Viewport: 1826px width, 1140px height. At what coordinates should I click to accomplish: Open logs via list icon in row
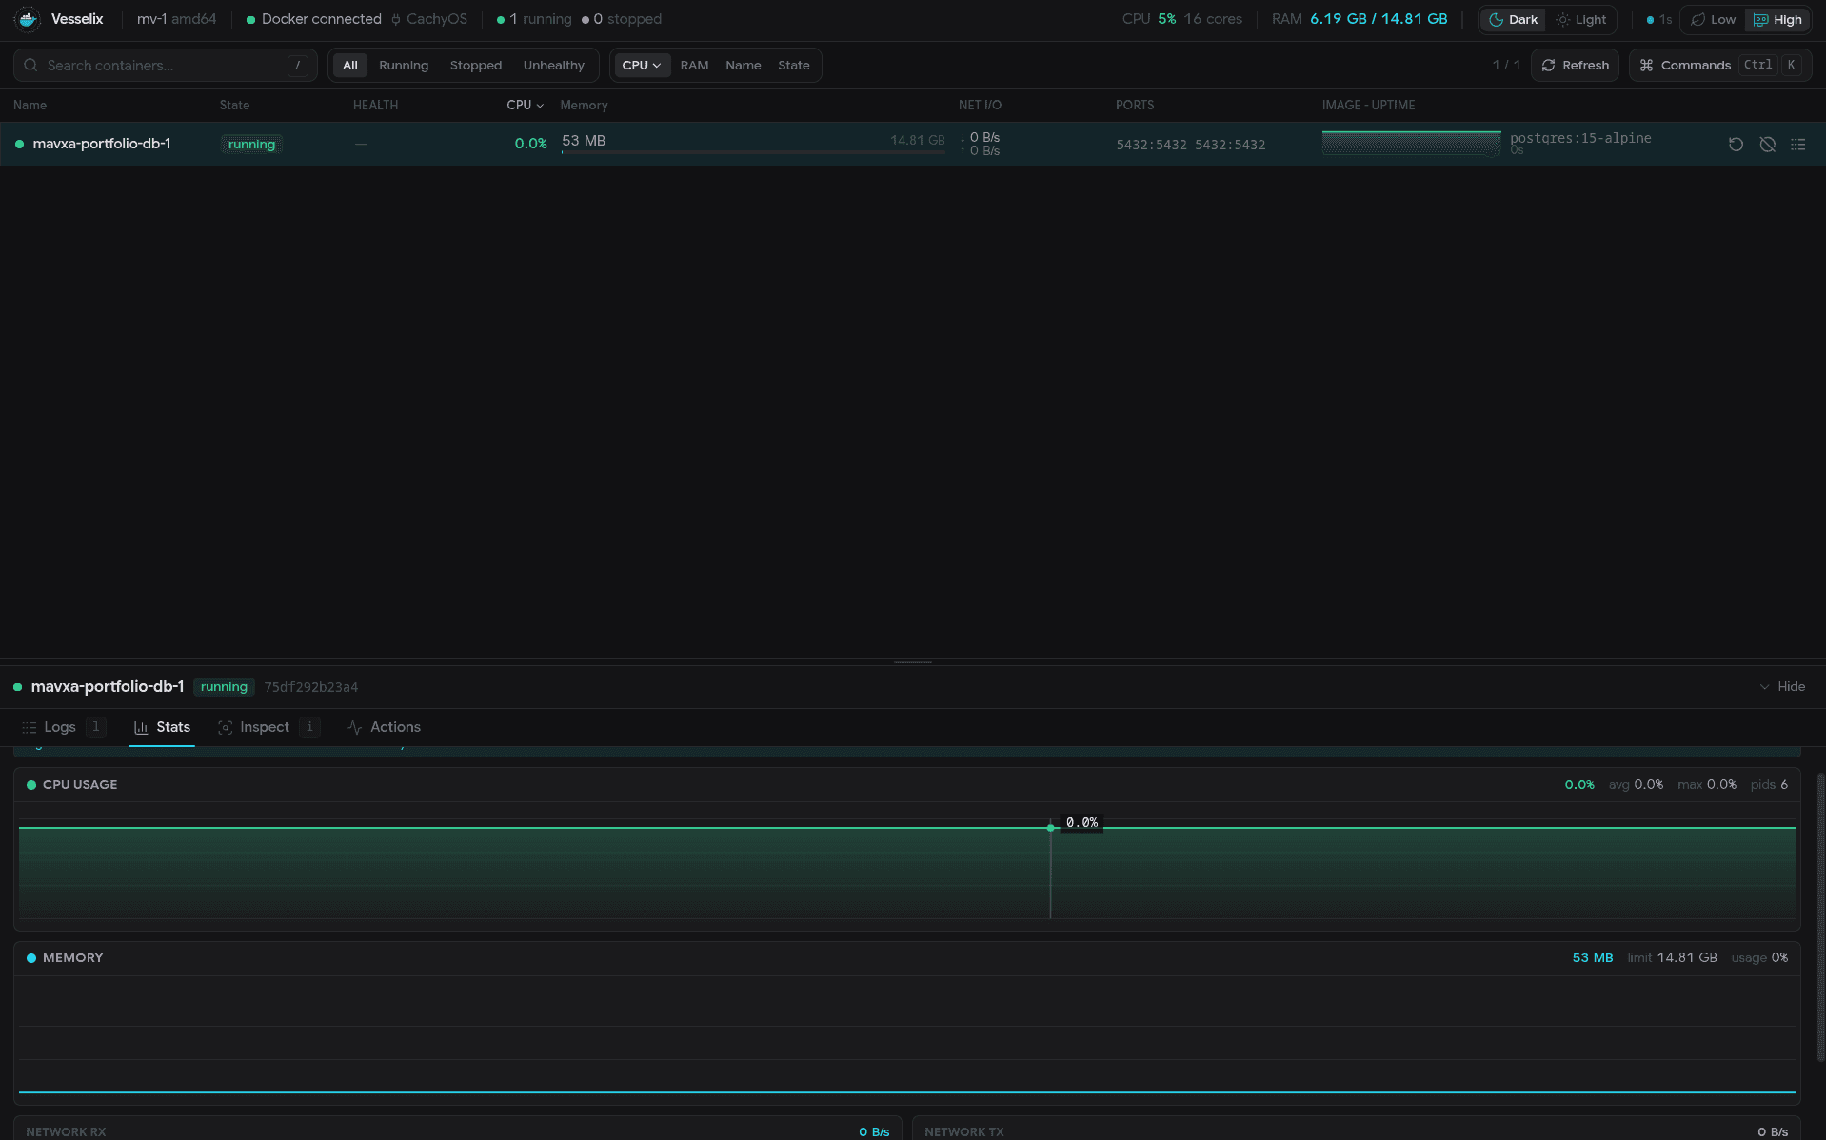(x=1797, y=145)
